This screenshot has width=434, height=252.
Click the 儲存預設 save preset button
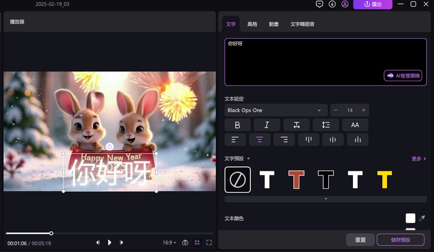(x=400, y=240)
